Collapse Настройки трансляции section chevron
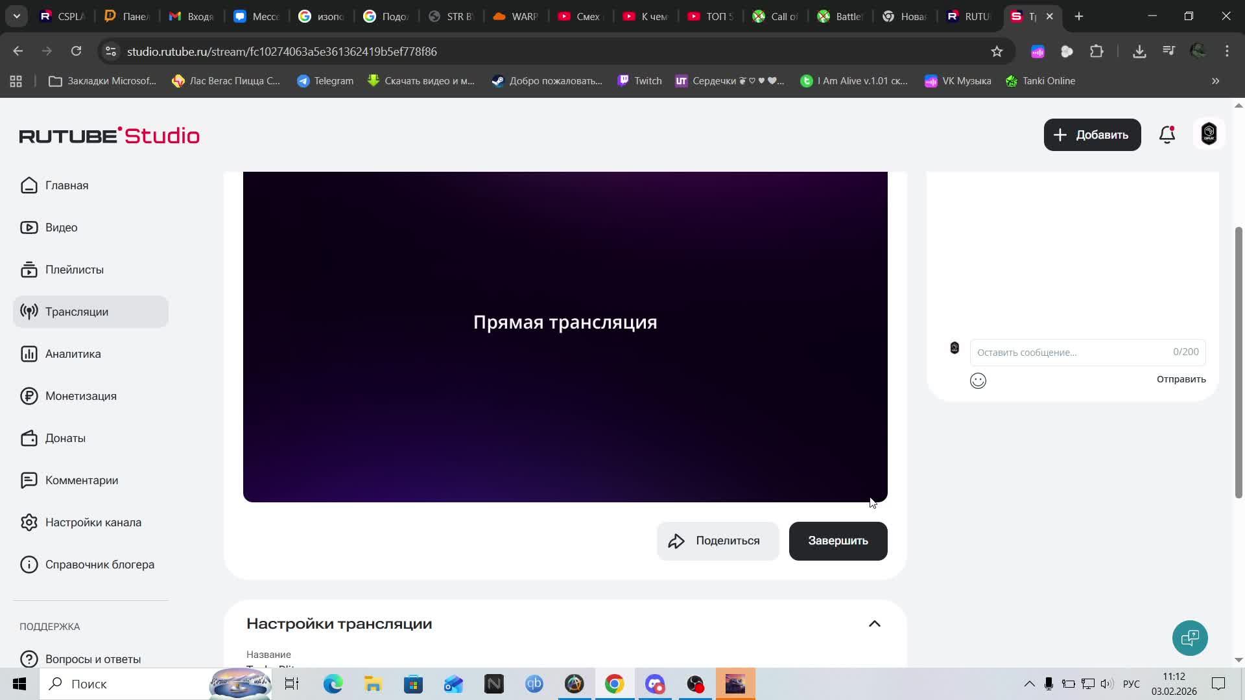The height and width of the screenshot is (700, 1245). pyautogui.click(x=874, y=624)
